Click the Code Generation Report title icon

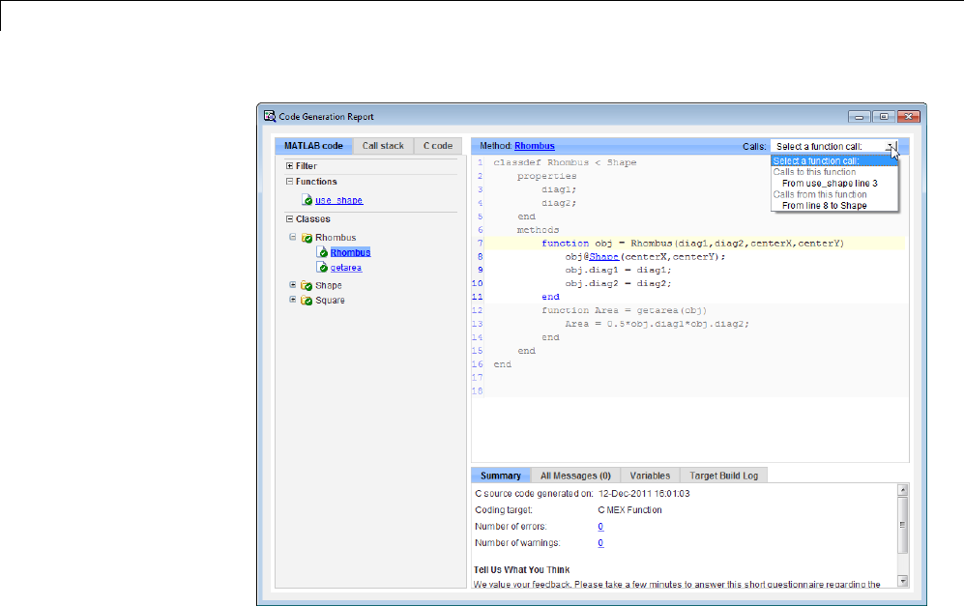tap(270, 117)
